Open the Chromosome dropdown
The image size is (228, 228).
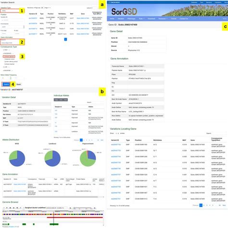[x=13, y=27]
